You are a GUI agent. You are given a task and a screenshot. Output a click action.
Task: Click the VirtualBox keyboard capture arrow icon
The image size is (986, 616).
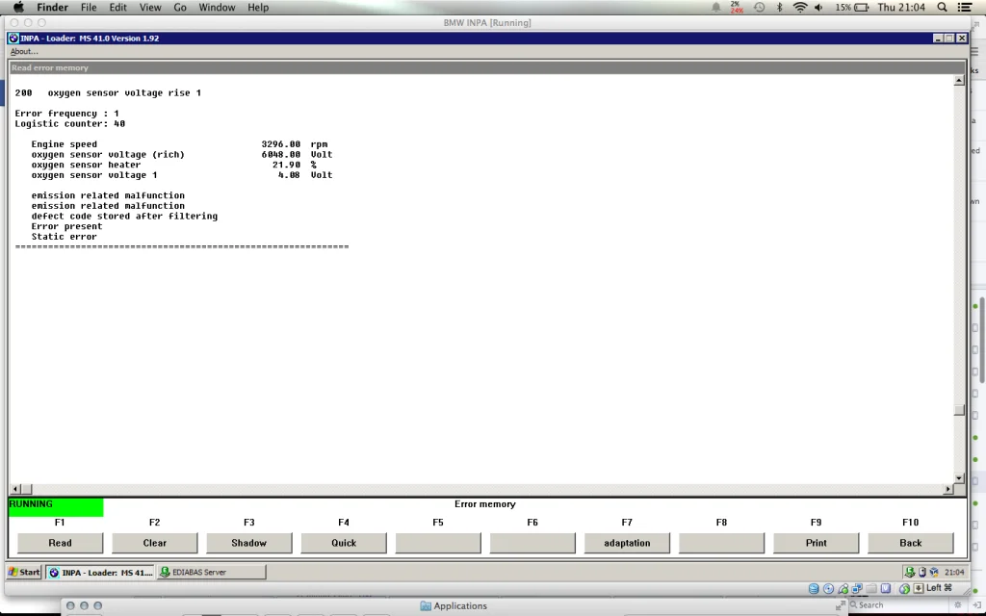[x=919, y=588]
